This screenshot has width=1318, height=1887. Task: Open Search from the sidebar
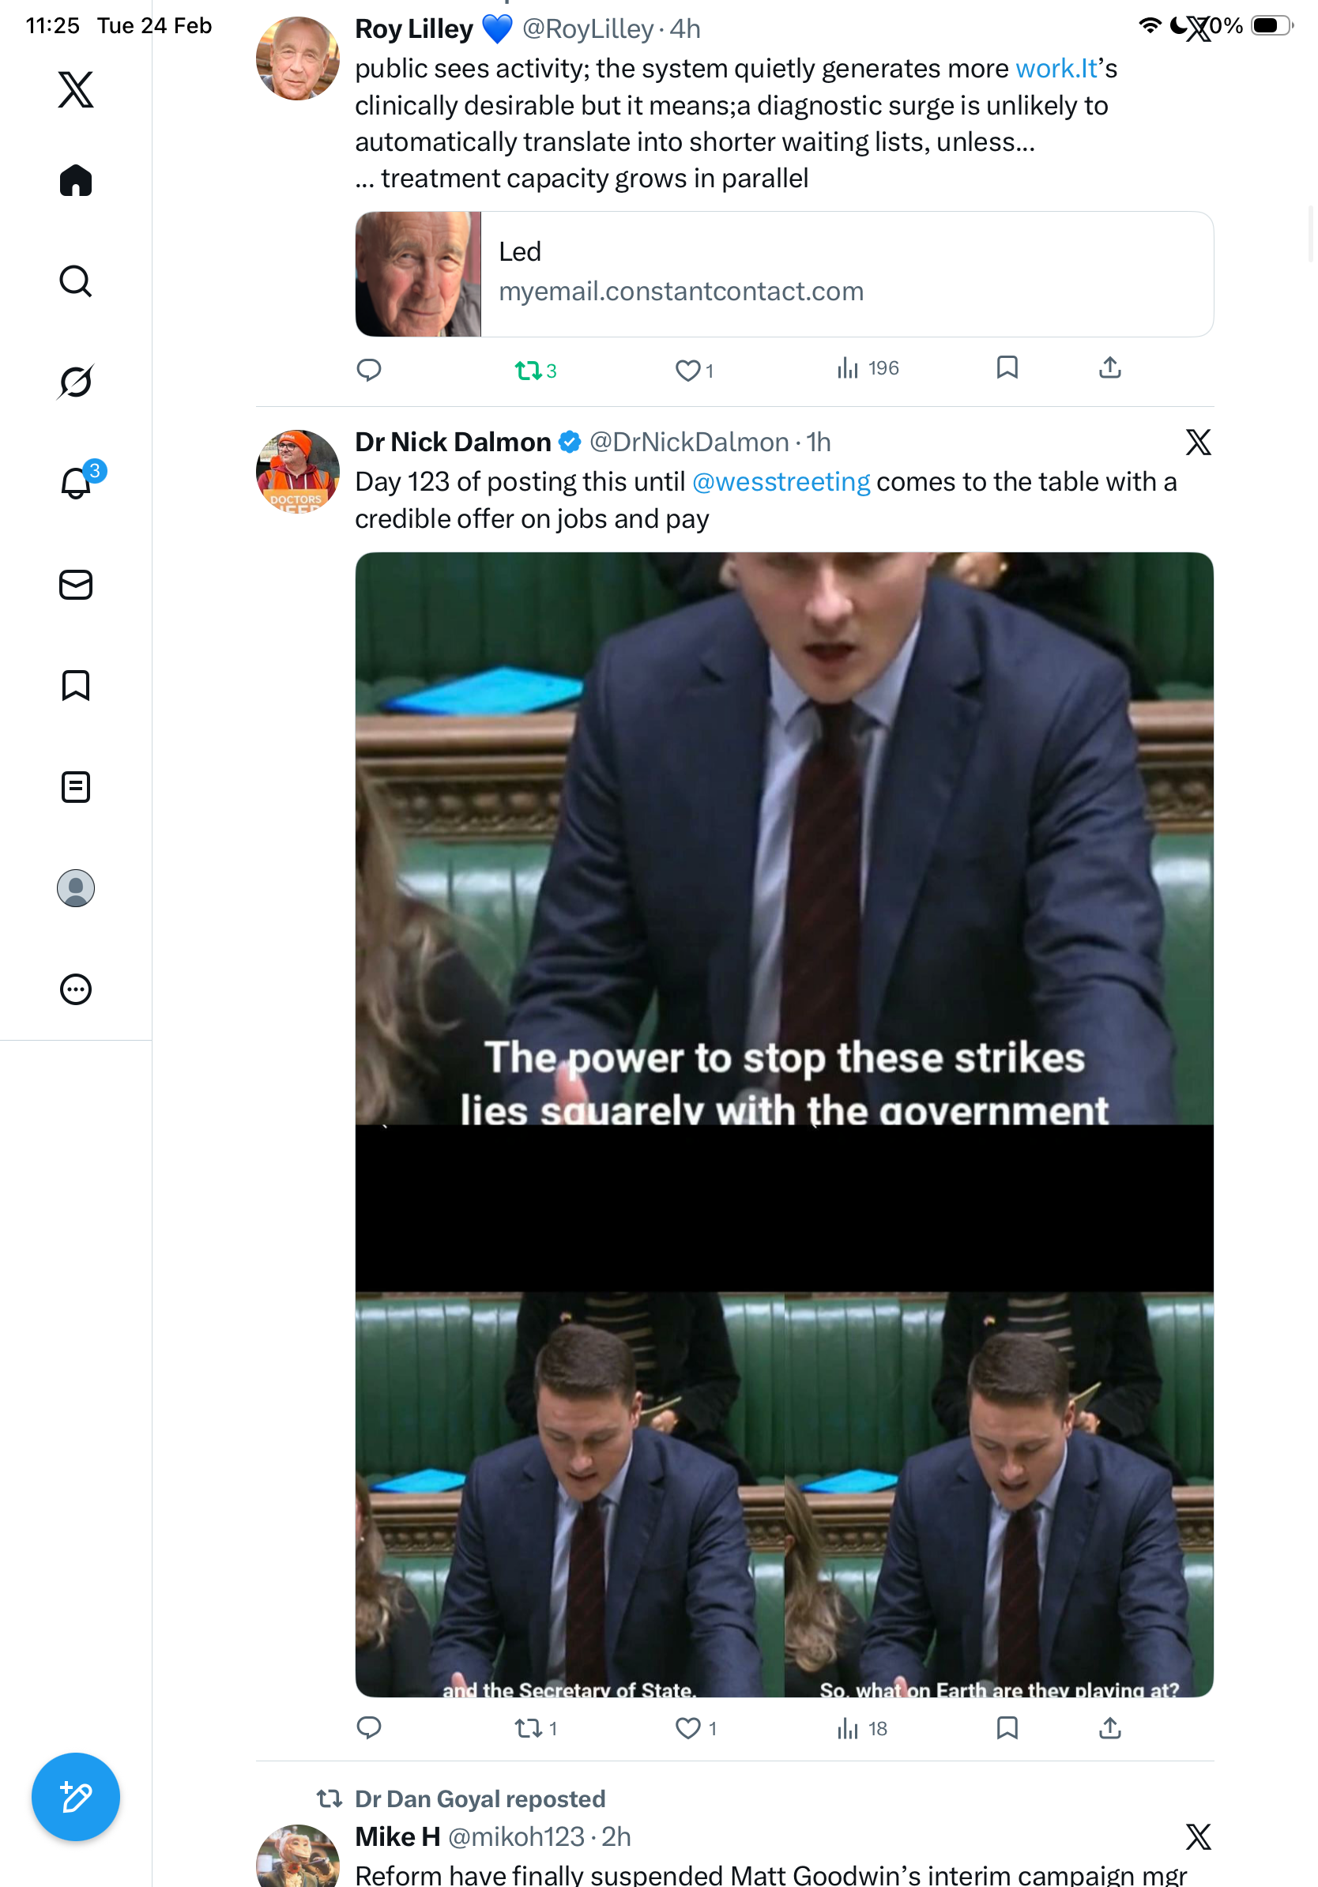click(x=76, y=281)
